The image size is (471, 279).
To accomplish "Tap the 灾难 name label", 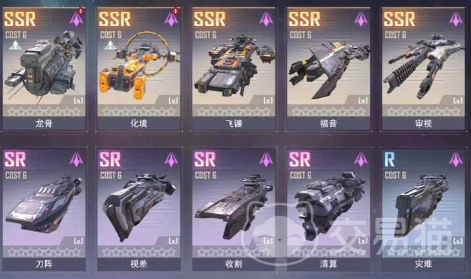I will pyautogui.click(x=423, y=264).
